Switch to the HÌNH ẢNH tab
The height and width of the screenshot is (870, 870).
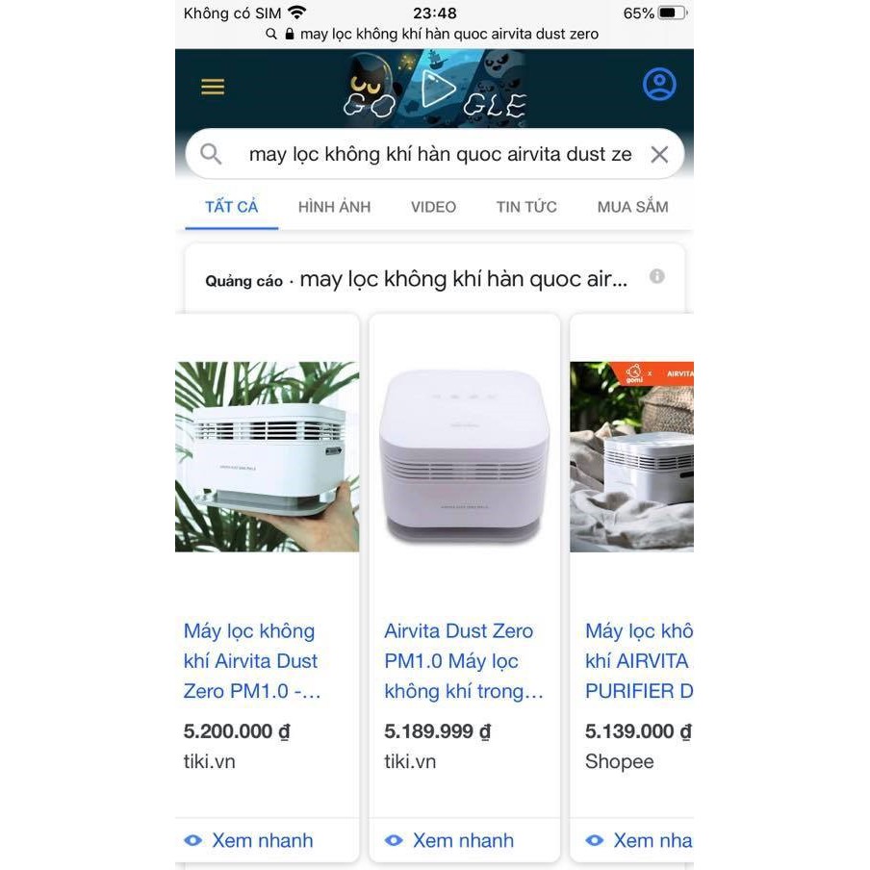334,207
